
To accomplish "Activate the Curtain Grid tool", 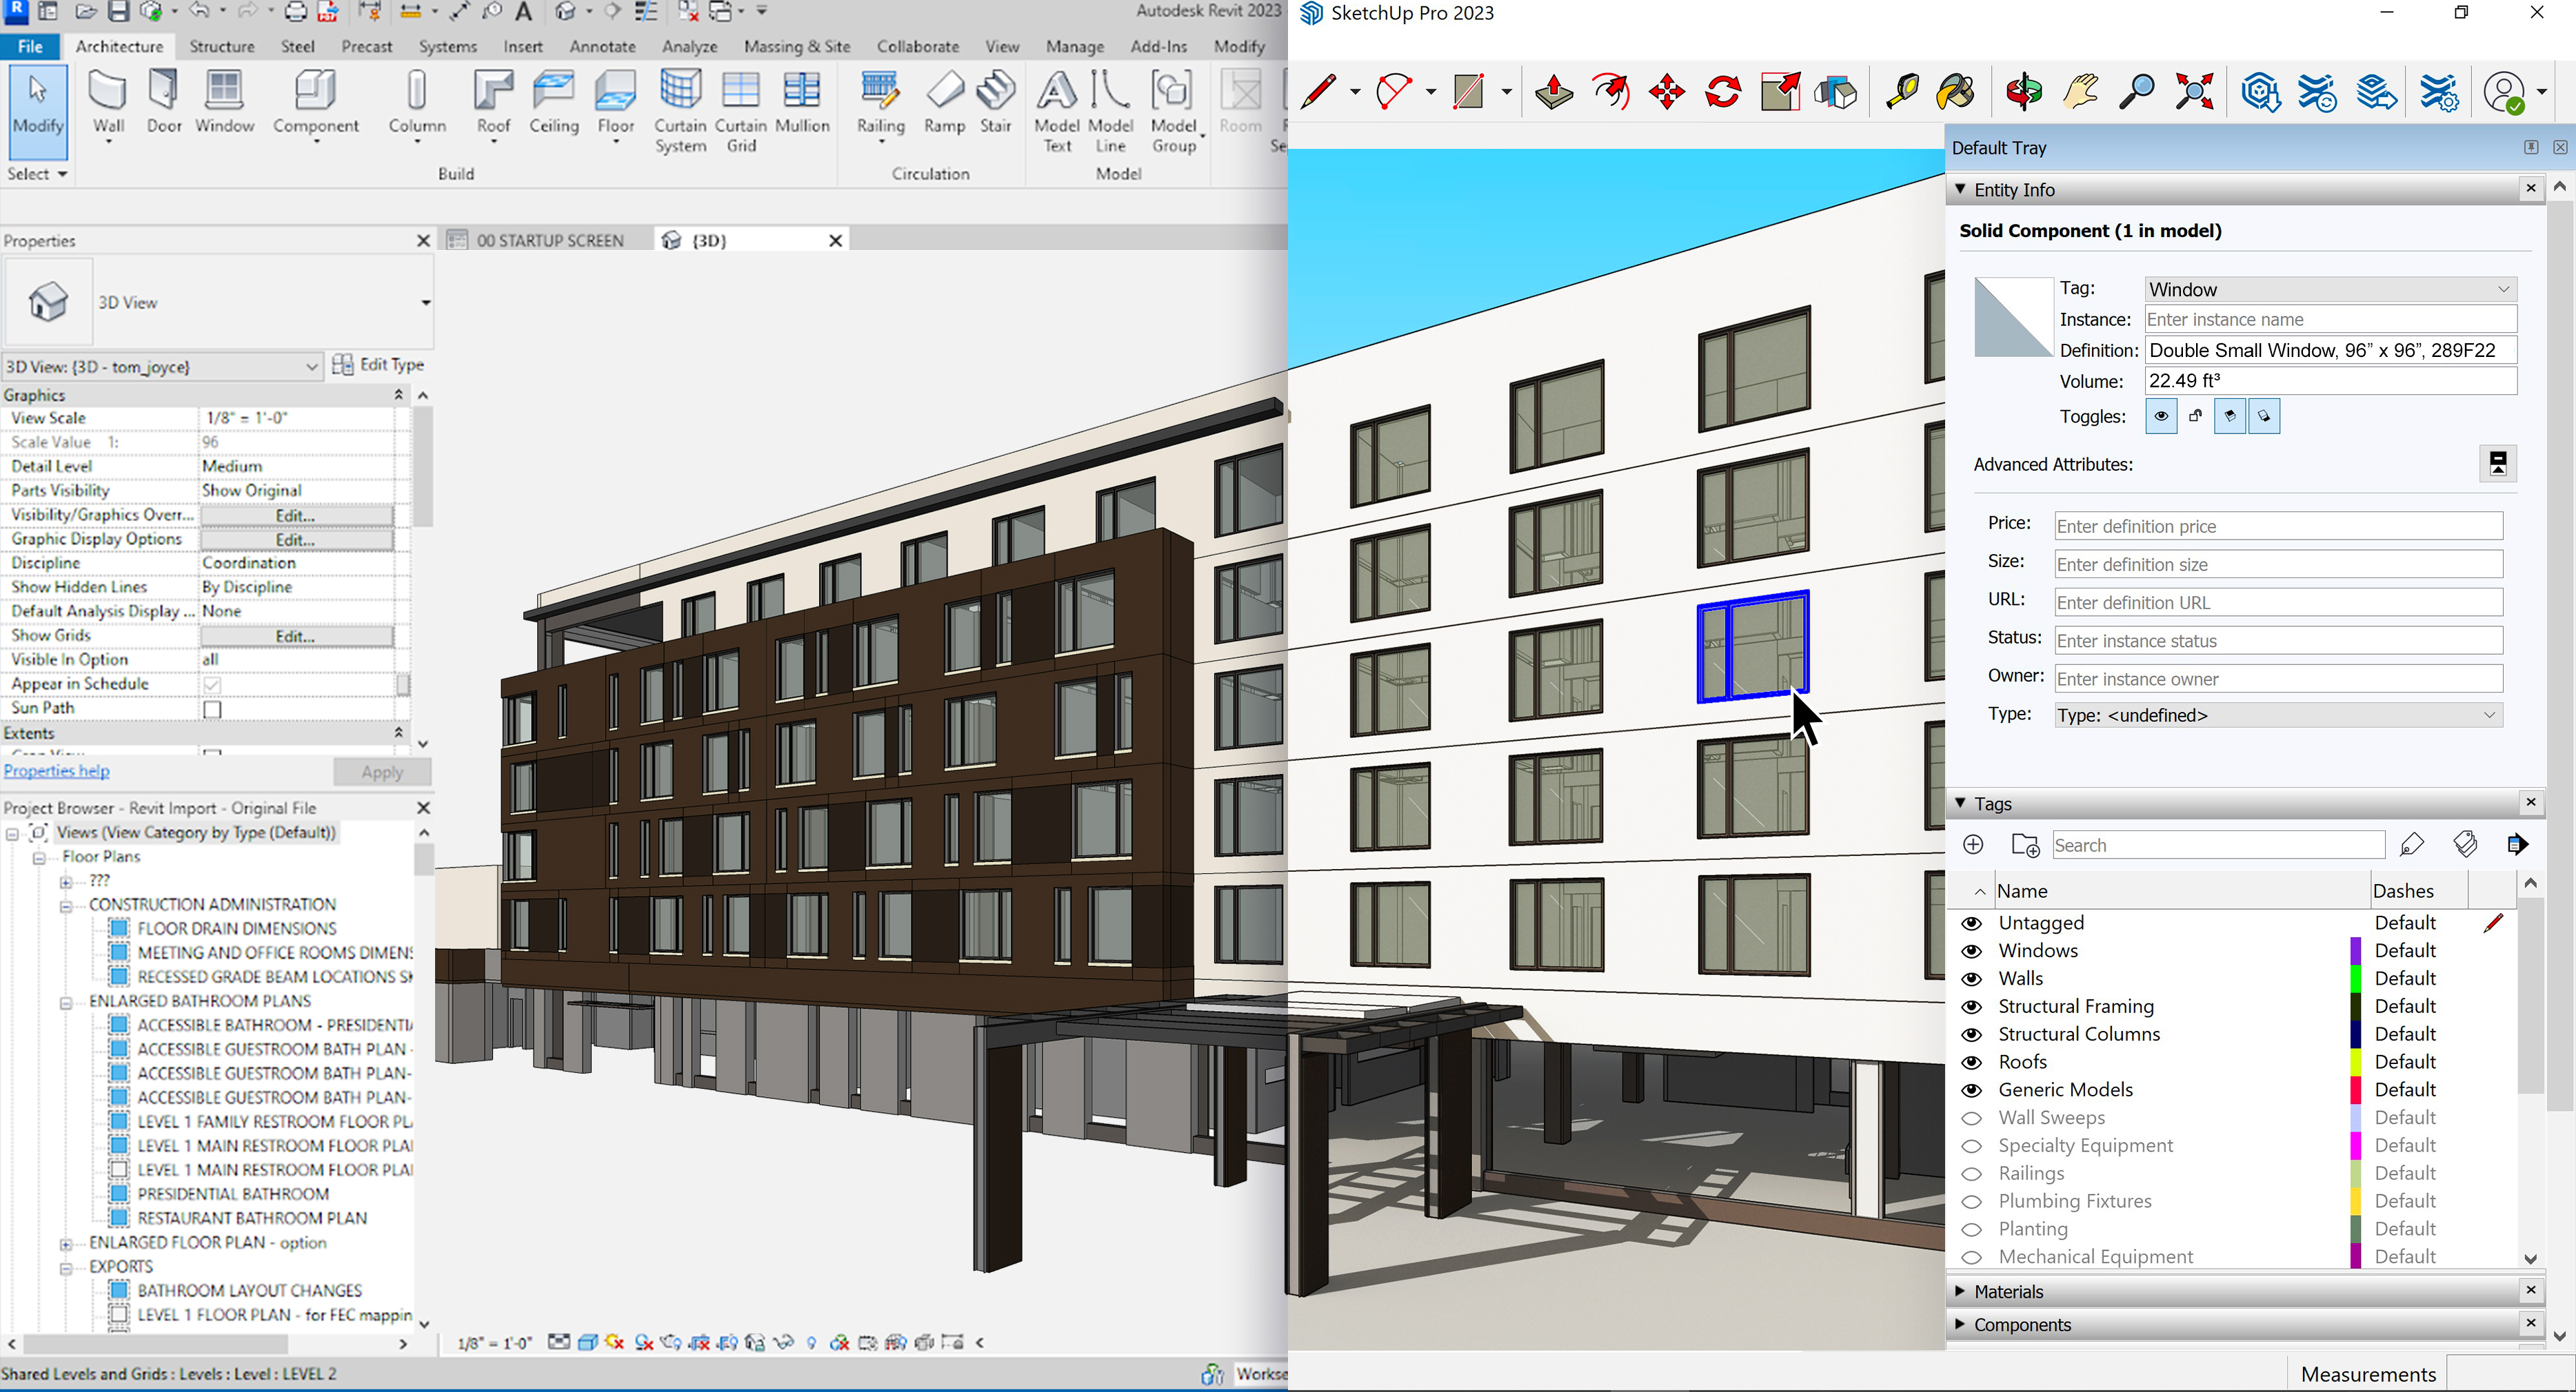I will (x=741, y=110).
